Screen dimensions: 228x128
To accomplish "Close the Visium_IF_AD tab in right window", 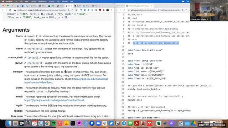I will tap(151, 6).
